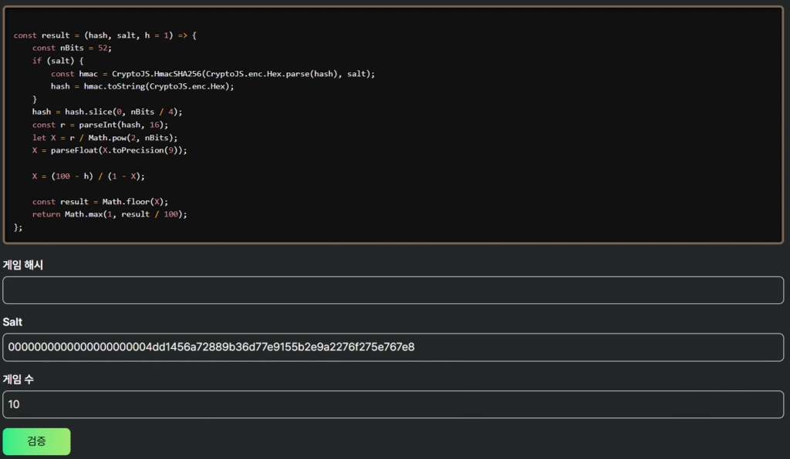Click the hmac.toString code line

[x=142, y=86]
